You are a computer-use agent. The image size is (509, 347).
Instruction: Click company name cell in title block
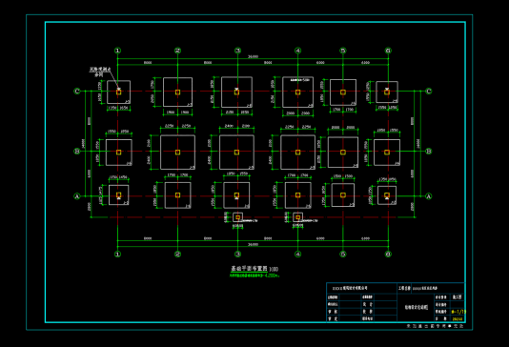pos(361,288)
